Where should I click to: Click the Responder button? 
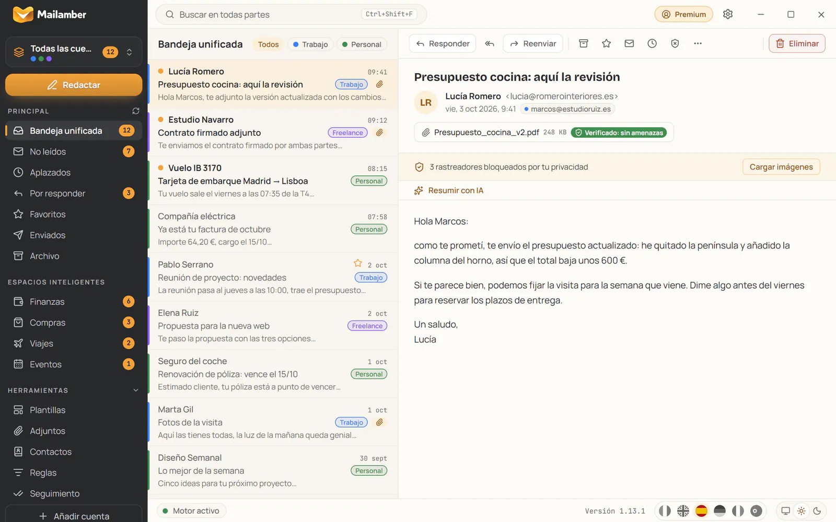click(x=443, y=44)
